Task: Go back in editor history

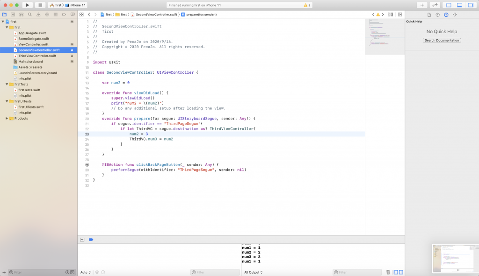Action: point(89,14)
